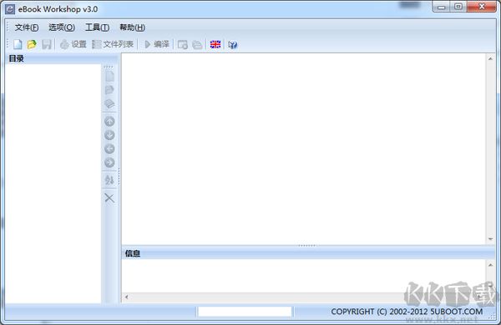501x325 pixels.
Task: Switch language via the UK flag icon
Action: 215,44
